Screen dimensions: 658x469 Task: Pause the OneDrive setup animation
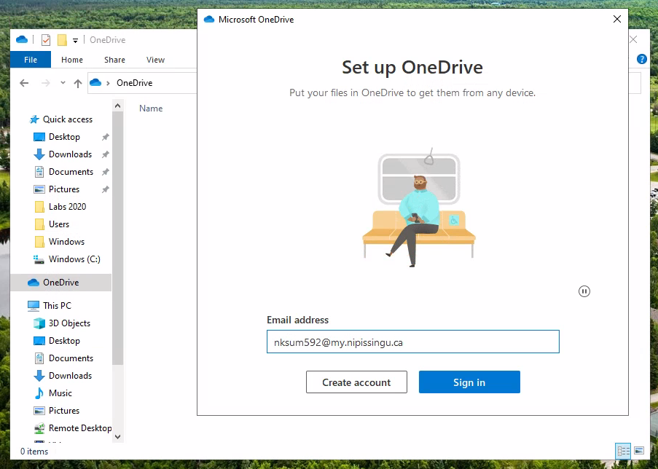tap(584, 291)
